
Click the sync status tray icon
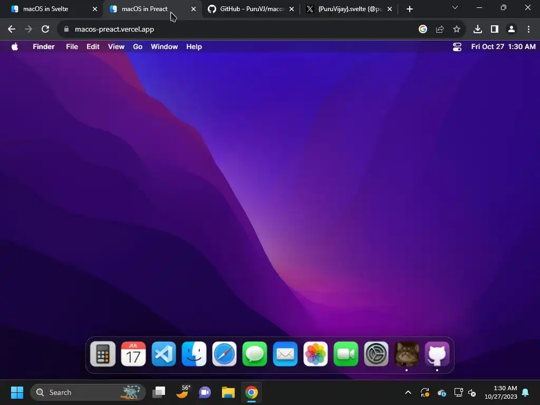point(425,392)
